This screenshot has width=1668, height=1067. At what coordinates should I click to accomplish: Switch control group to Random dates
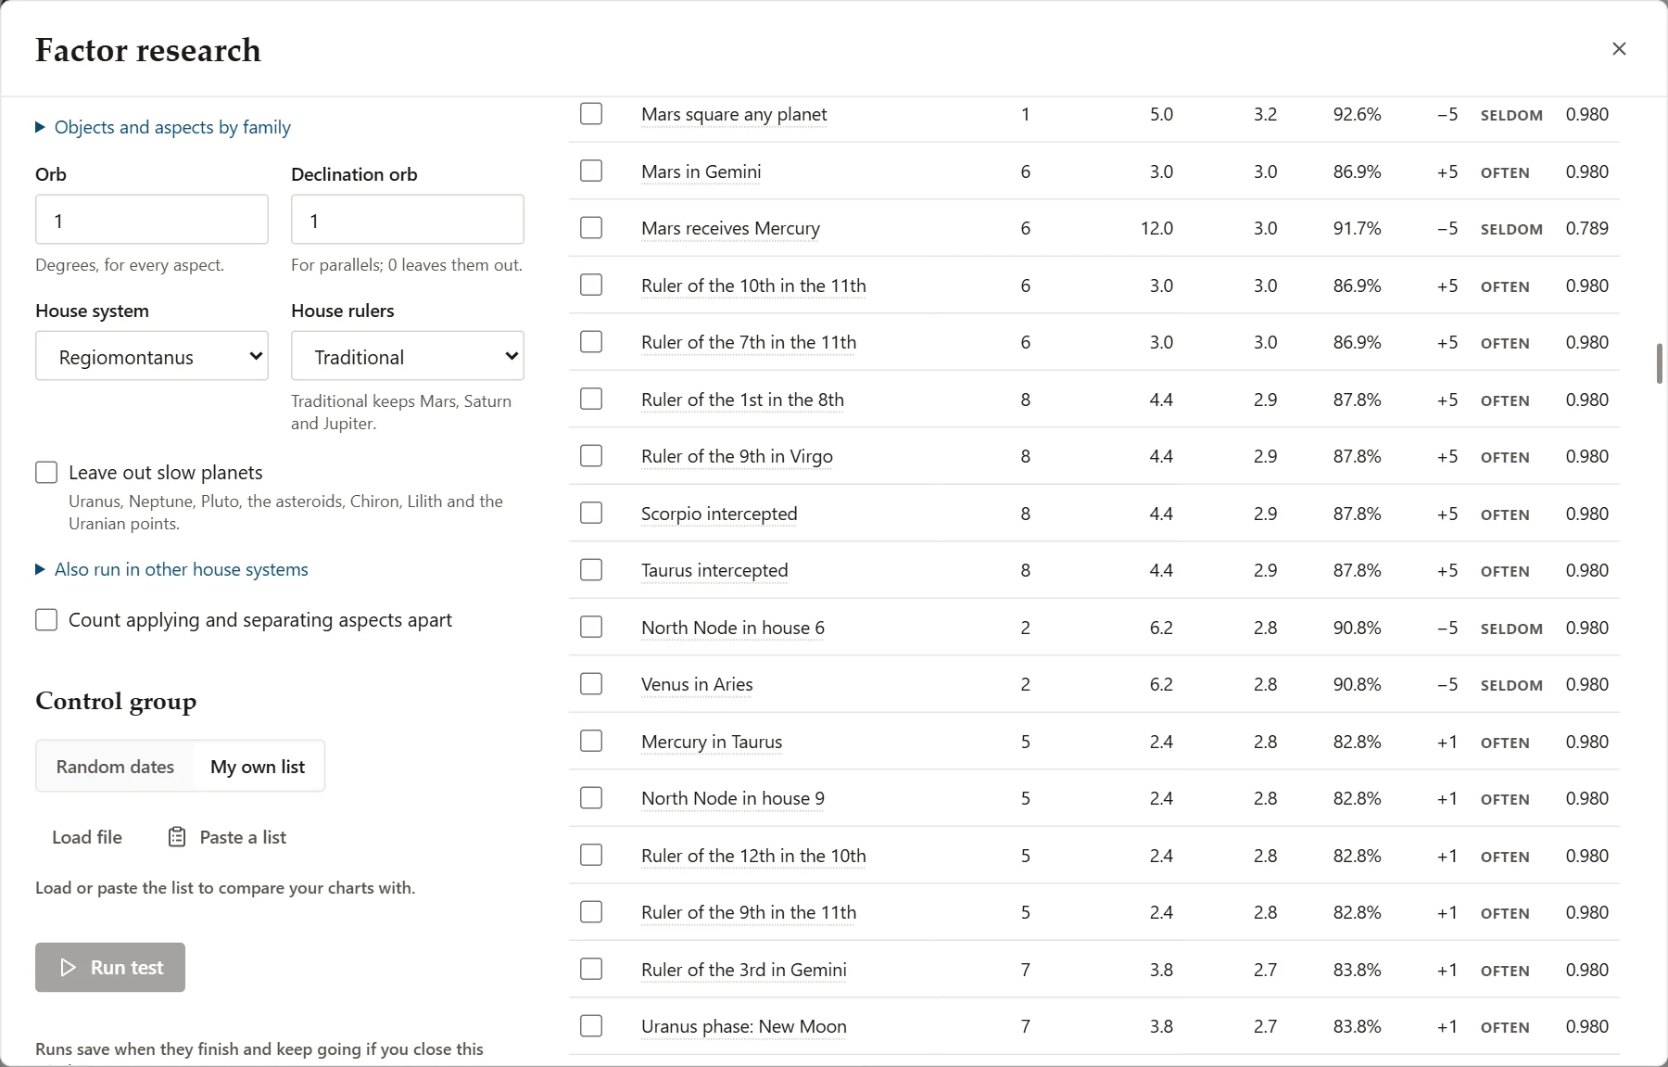click(x=115, y=767)
